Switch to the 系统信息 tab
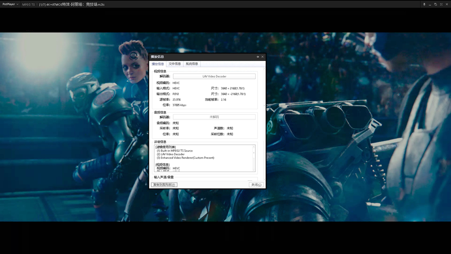 pyautogui.click(x=192, y=64)
